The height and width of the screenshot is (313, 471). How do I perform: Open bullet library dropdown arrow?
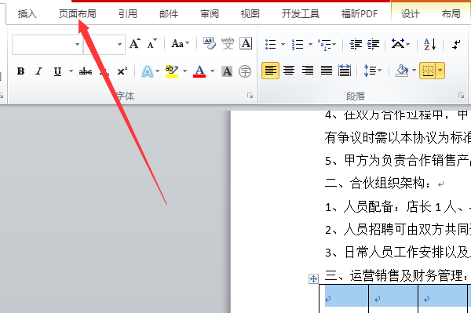point(283,45)
